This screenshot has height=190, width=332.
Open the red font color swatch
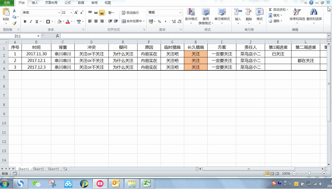click(x=68, y=22)
